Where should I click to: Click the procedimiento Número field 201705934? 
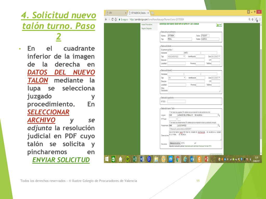[171, 35]
